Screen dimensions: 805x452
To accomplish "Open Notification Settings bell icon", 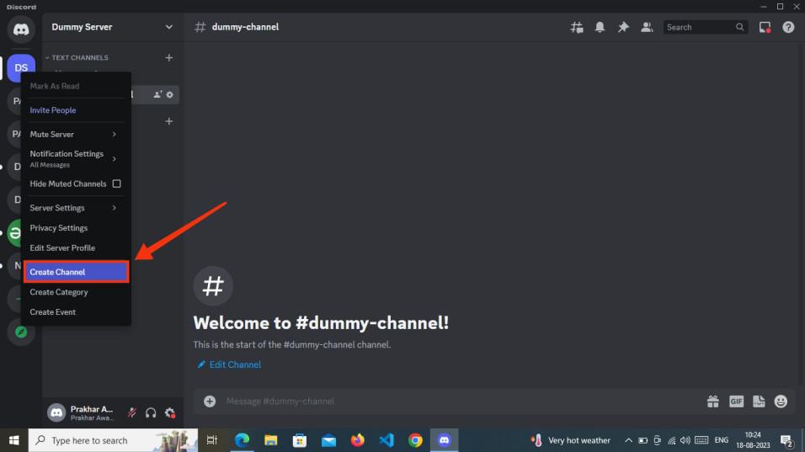I will pyautogui.click(x=600, y=27).
